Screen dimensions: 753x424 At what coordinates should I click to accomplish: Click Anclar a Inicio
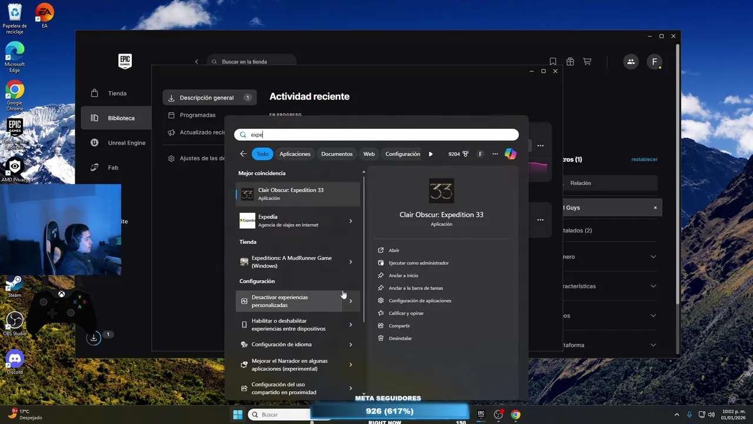point(403,276)
